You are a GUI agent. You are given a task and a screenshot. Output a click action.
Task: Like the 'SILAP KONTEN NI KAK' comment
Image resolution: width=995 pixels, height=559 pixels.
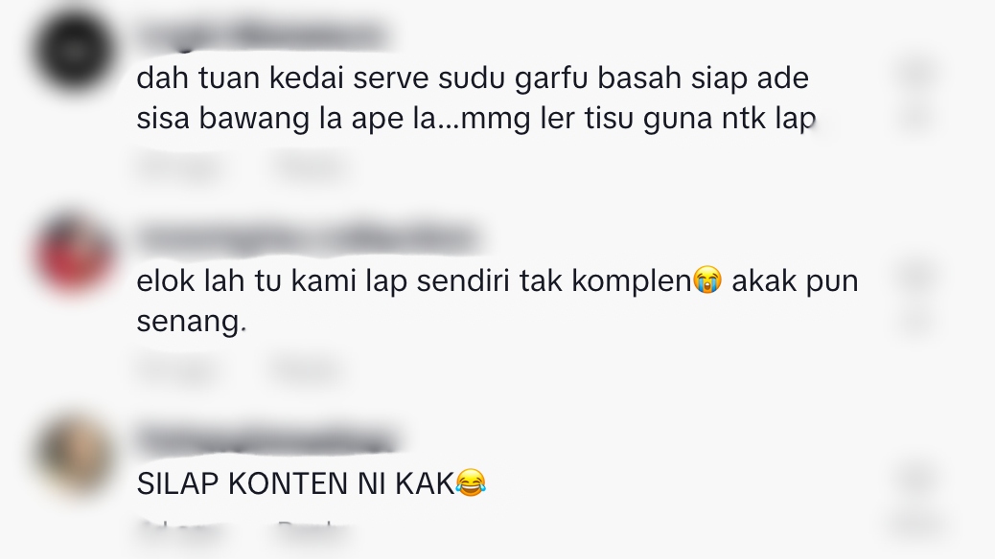click(x=918, y=477)
